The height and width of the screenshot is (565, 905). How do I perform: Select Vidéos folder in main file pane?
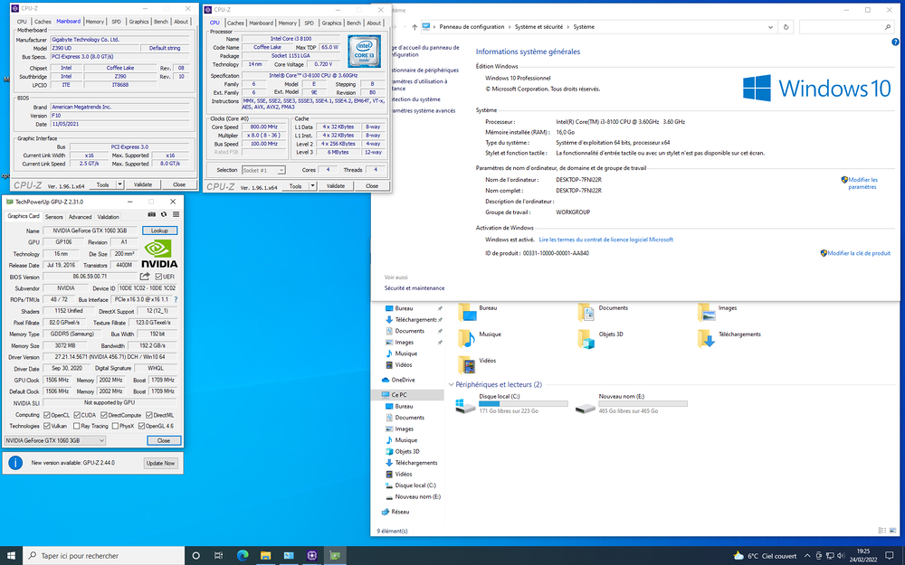(x=478, y=364)
